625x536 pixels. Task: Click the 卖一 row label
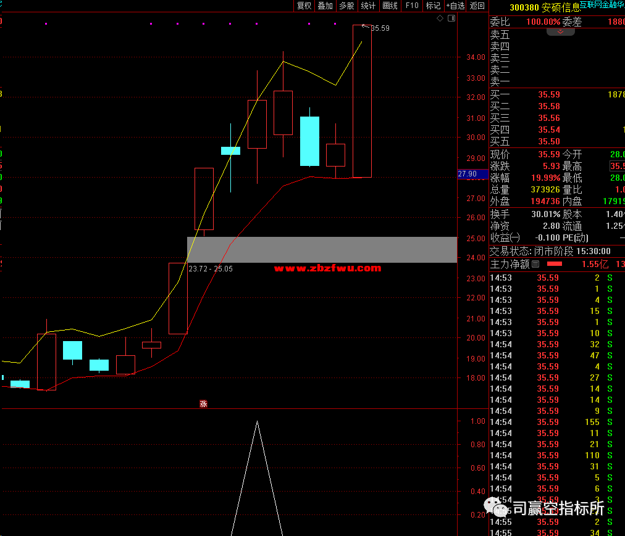coord(500,81)
